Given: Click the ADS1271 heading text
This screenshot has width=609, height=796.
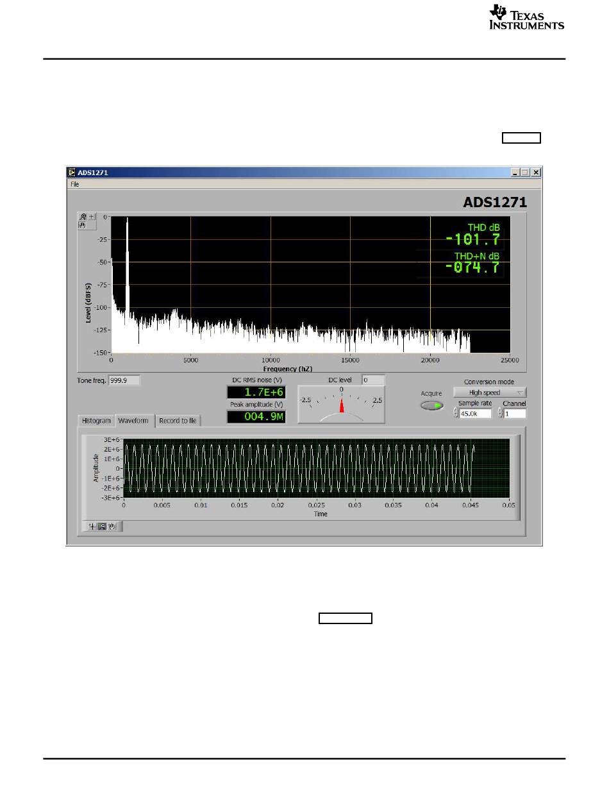Looking at the screenshot, I should (x=495, y=202).
